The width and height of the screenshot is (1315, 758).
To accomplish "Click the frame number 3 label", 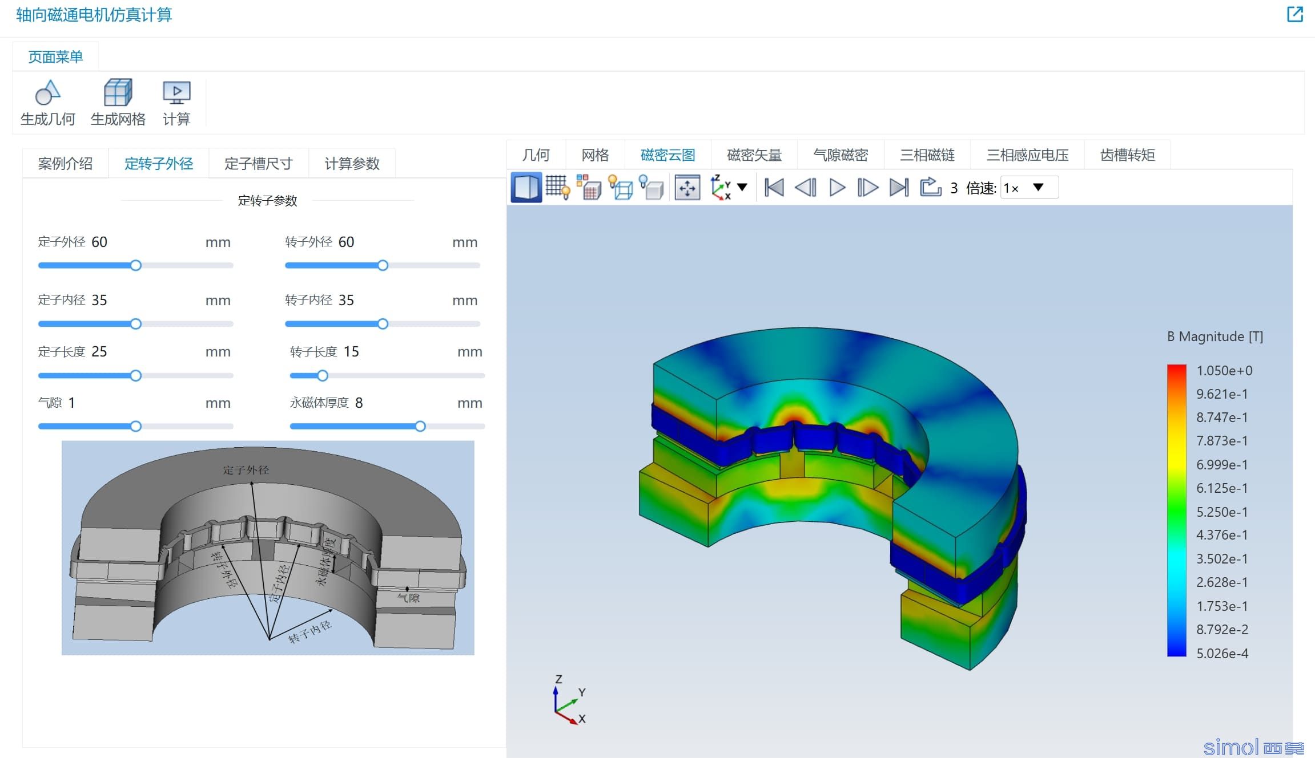I will [x=954, y=188].
